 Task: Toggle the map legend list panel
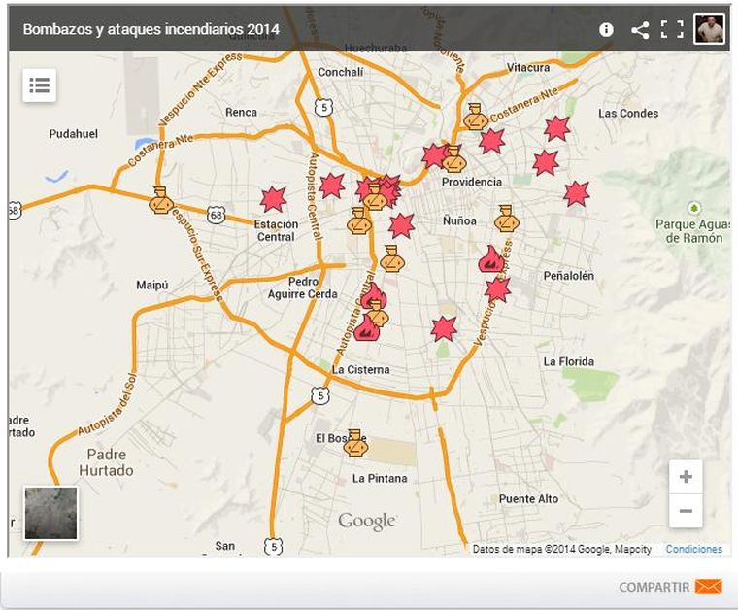pyautogui.click(x=40, y=85)
